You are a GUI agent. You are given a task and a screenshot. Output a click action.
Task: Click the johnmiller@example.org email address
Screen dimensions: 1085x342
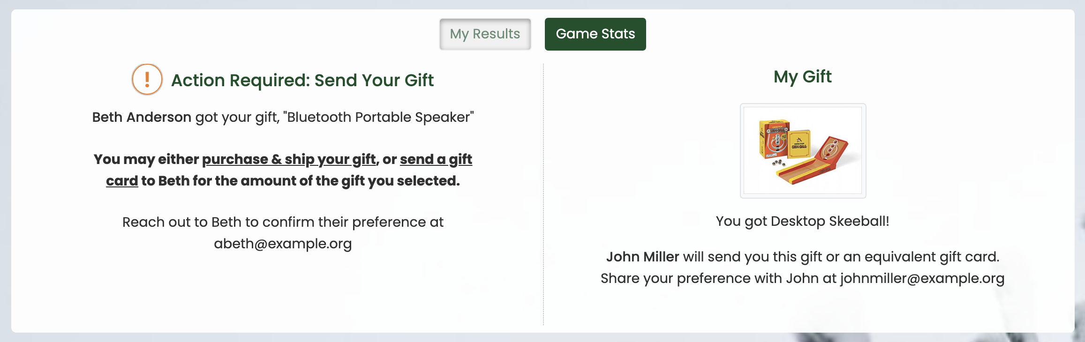tap(922, 278)
